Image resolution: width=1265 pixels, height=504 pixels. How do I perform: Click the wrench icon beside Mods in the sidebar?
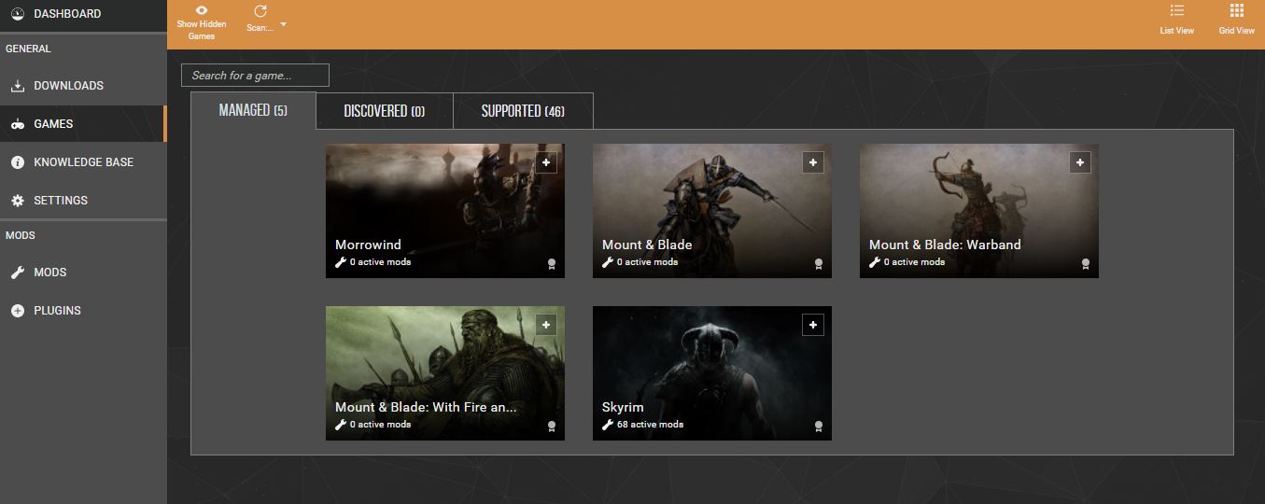(x=17, y=273)
